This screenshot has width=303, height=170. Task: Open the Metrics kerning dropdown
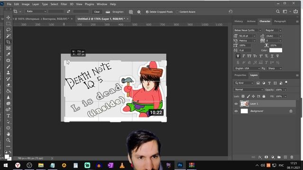254,41
